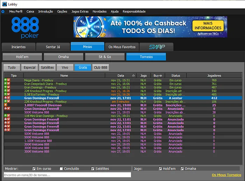Viewport: 245px width, 181px height.
Task: Click the lock icon on nov 21, 19:01 Freeroll row
Action: pyautogui.click(x=6, y=108)
